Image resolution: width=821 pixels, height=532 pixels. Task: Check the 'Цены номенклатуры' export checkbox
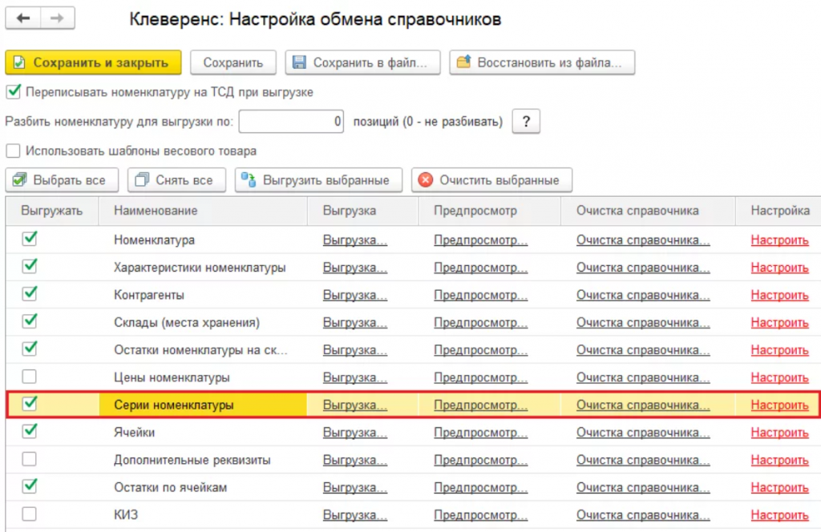pyautogui.click(x=30, y=377)
